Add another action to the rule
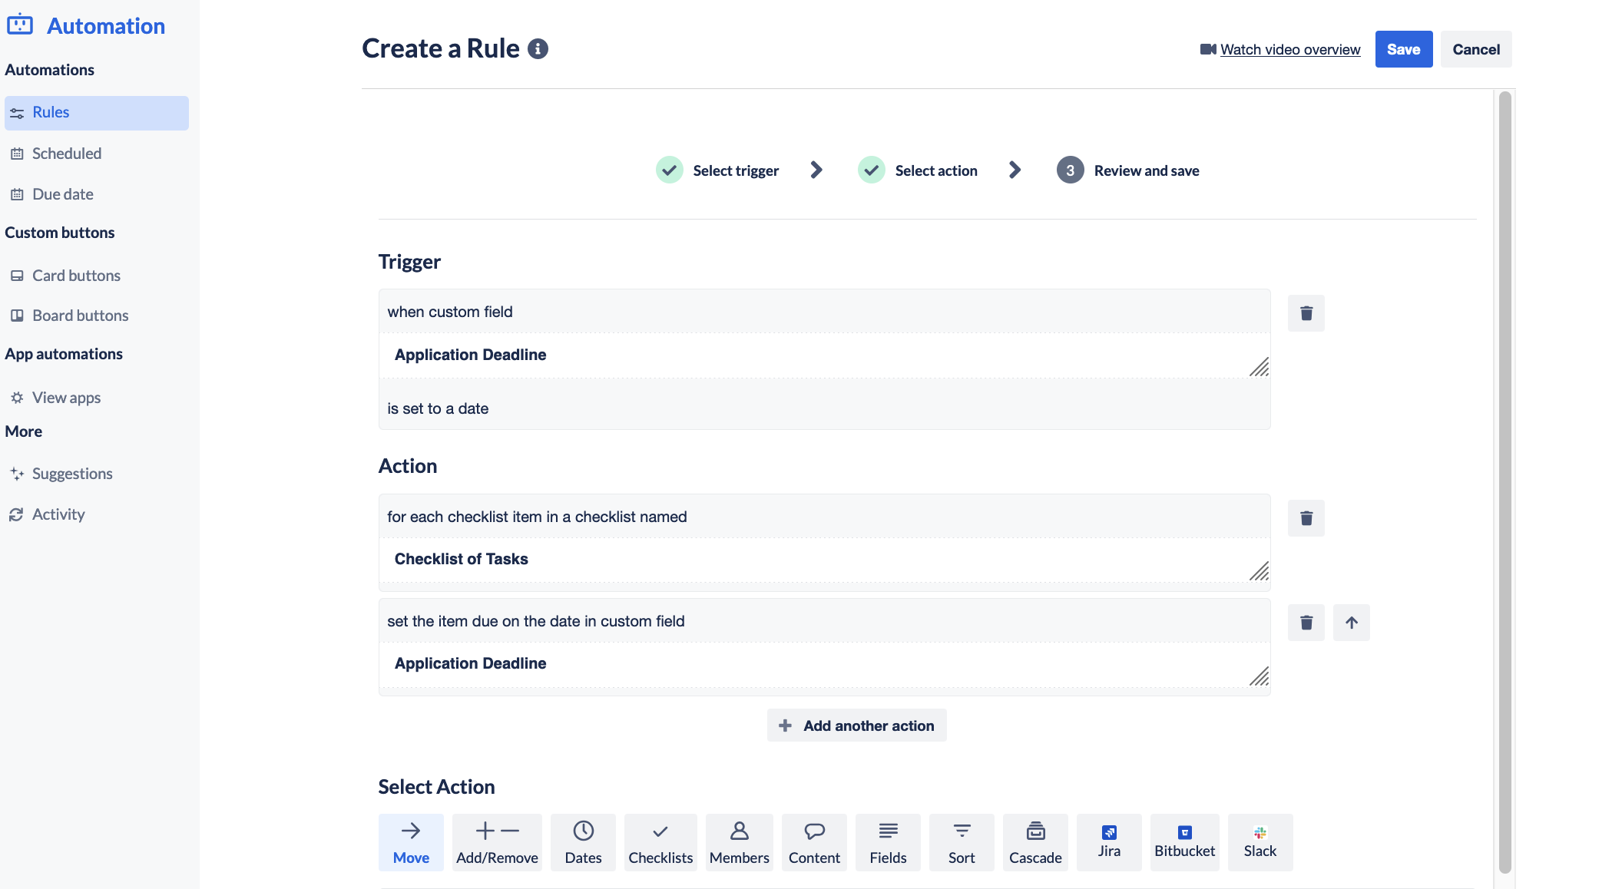1622x889 pixels. (x=856, y=725)
